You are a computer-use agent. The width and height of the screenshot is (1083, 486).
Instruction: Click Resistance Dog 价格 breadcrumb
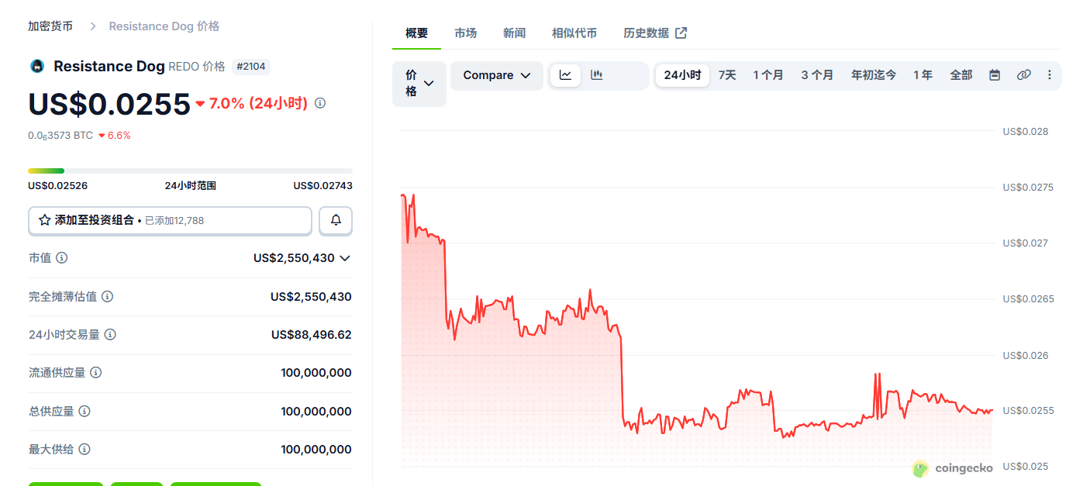point(164,26)
